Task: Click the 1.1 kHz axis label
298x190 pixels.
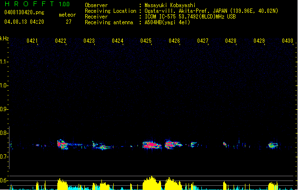Action: (4, 62)
